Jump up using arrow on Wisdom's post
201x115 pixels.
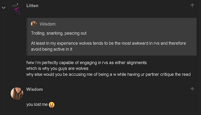click(x=192, y=89)
